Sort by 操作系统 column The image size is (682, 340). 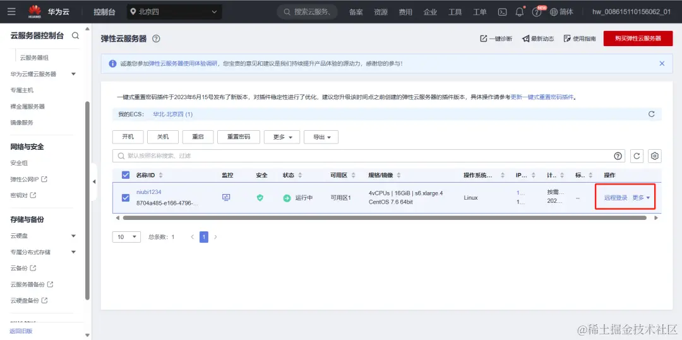503,175
